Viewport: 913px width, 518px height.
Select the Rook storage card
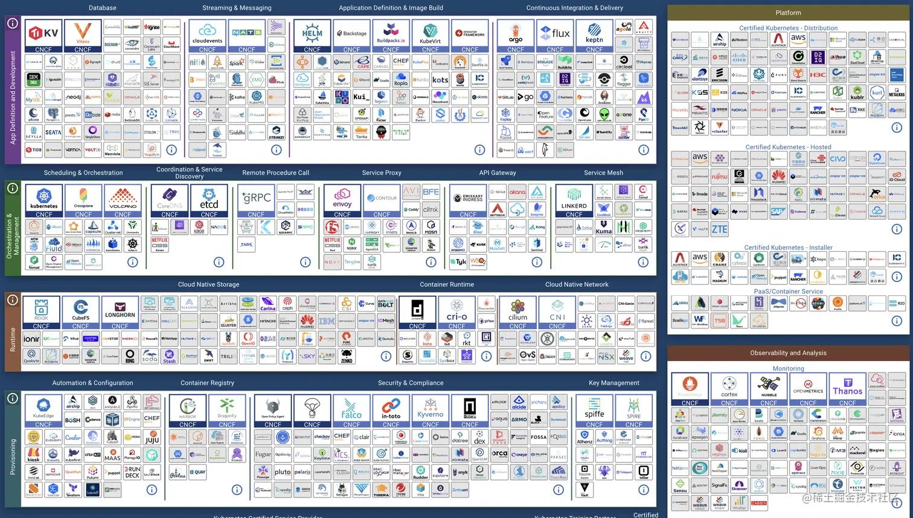(x=41, y=313)
